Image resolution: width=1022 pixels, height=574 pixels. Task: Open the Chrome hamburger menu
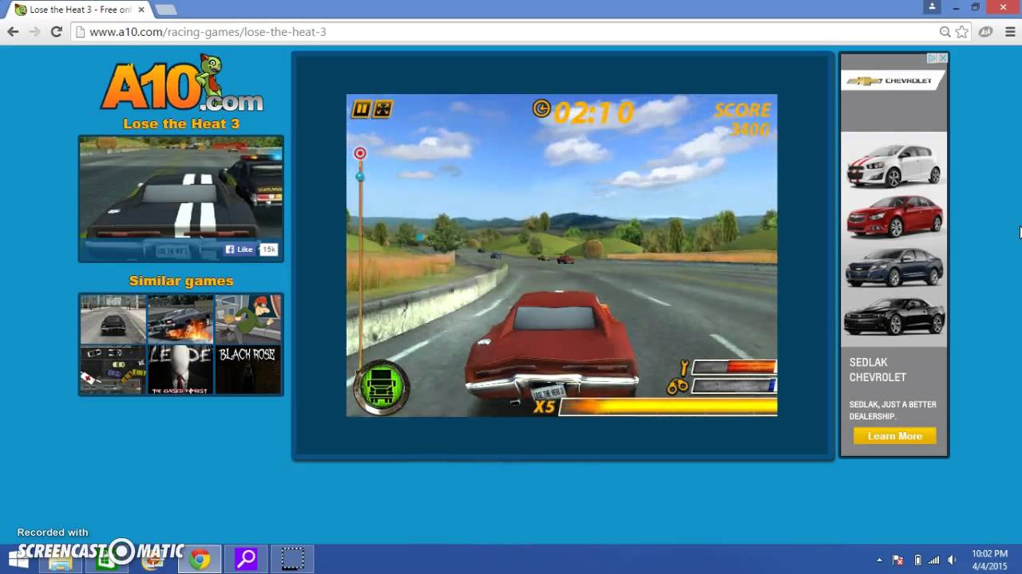[x=1010, y=32]
